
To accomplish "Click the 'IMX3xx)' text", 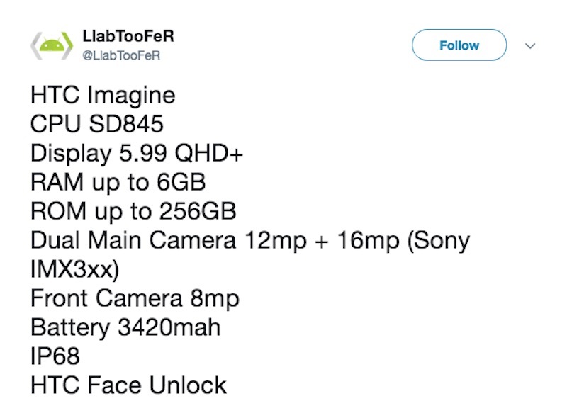I will (x=74, y=269).
